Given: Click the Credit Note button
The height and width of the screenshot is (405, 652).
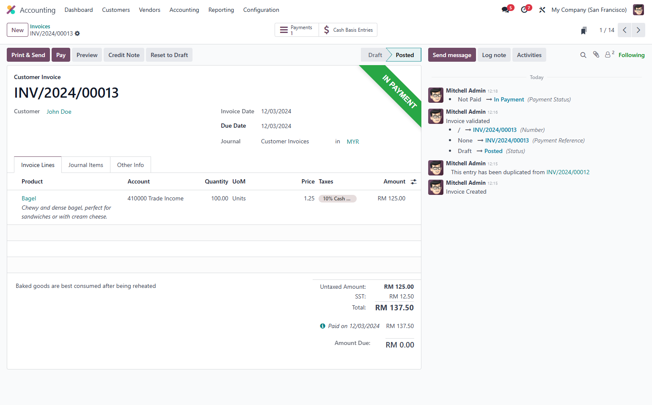Looking at the screenshot, I should (x=124, y=55).
